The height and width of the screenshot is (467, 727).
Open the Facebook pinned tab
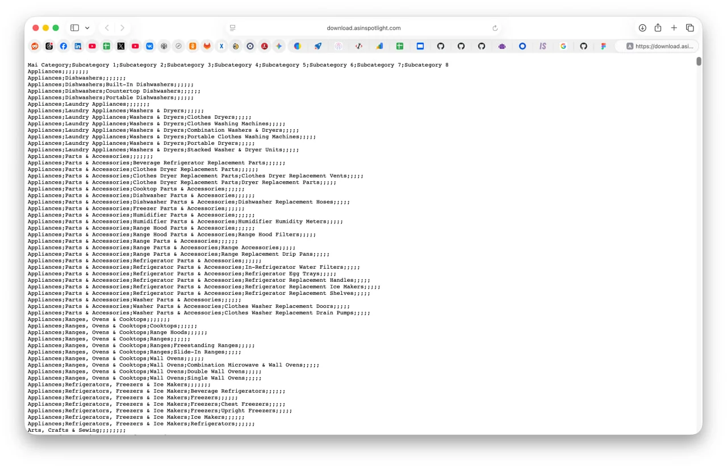[x=64, y=46]
